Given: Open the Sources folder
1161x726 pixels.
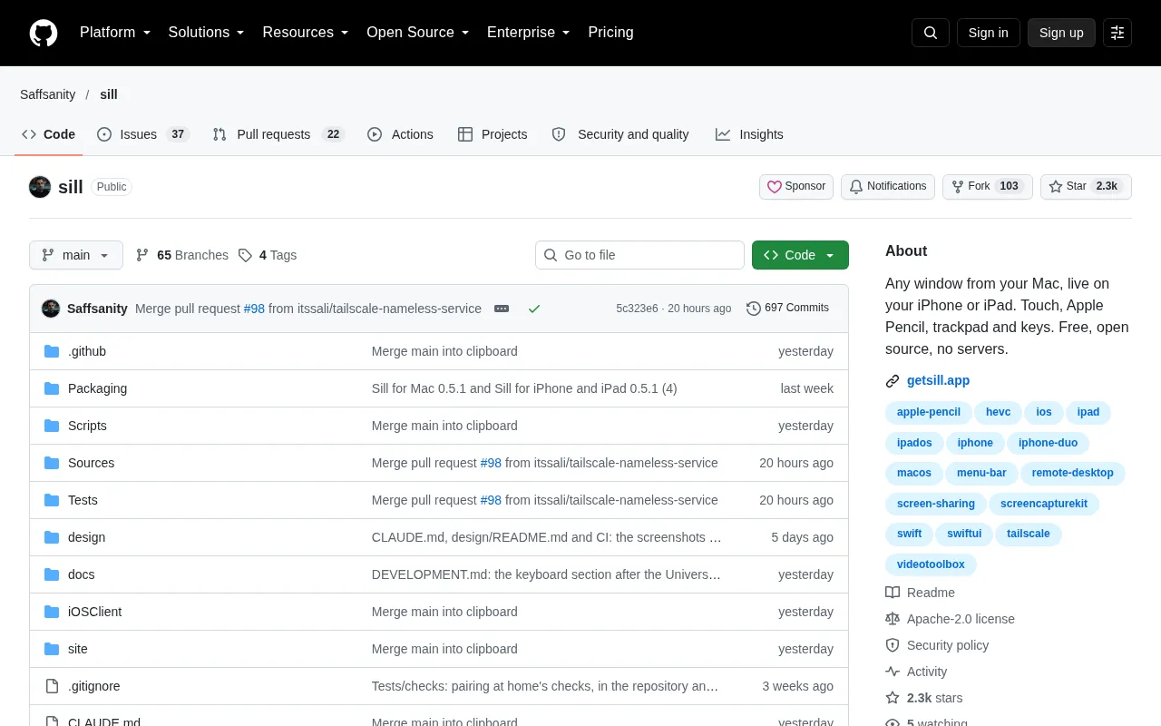Looking at the screenshot, I should click(92, 463).
